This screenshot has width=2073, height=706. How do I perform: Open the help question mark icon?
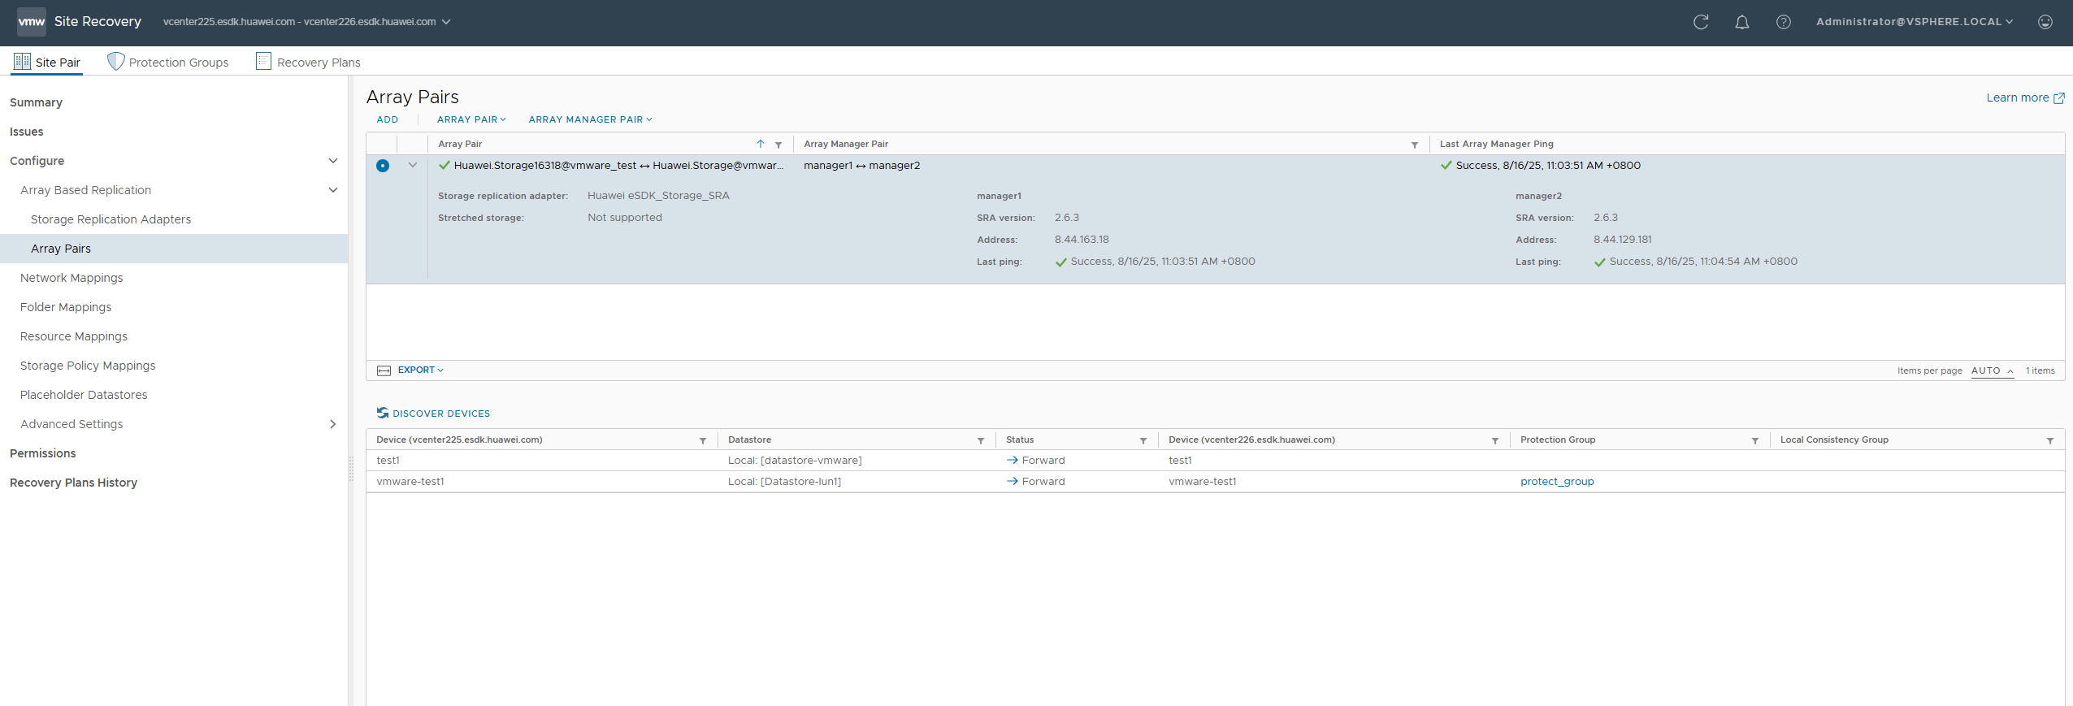1784,22
